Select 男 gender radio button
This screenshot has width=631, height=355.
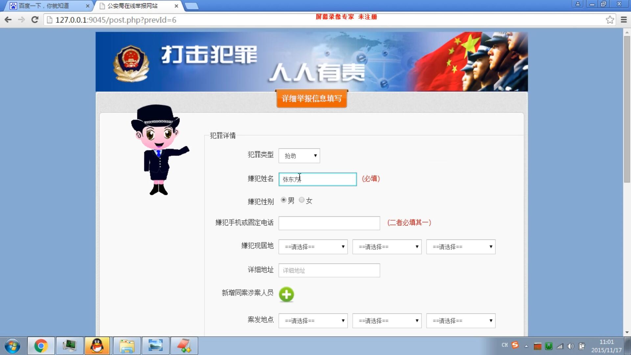point(283,200)
